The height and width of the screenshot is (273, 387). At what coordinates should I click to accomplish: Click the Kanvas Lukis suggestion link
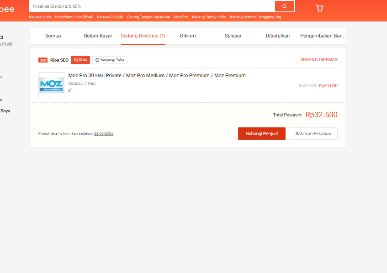[40, 17]
